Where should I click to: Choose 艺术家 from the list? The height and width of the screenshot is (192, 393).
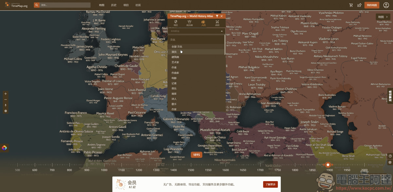[175, 62]
